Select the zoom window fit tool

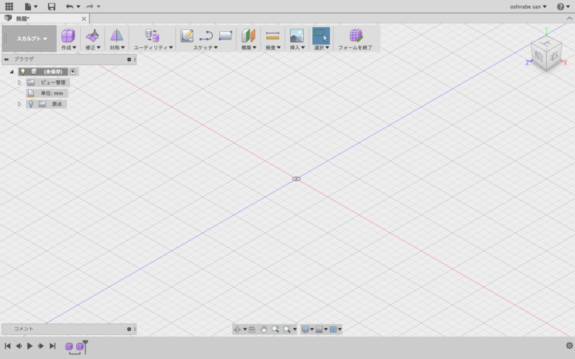(x=287, y=329)
